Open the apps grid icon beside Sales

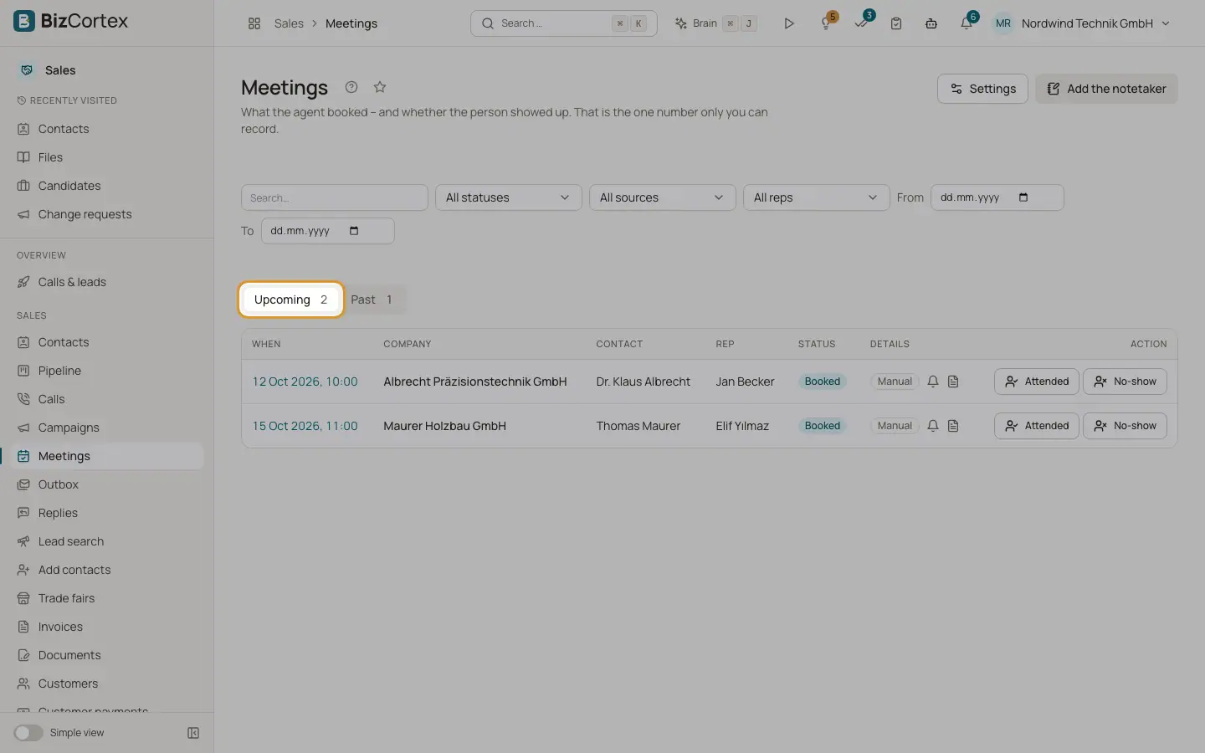[x=254, y=23]
